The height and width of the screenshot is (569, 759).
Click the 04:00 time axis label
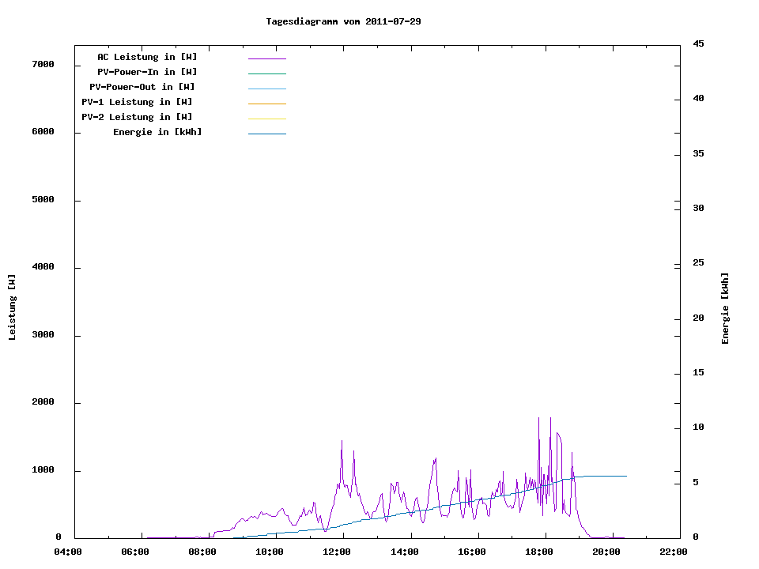[67, 552]
